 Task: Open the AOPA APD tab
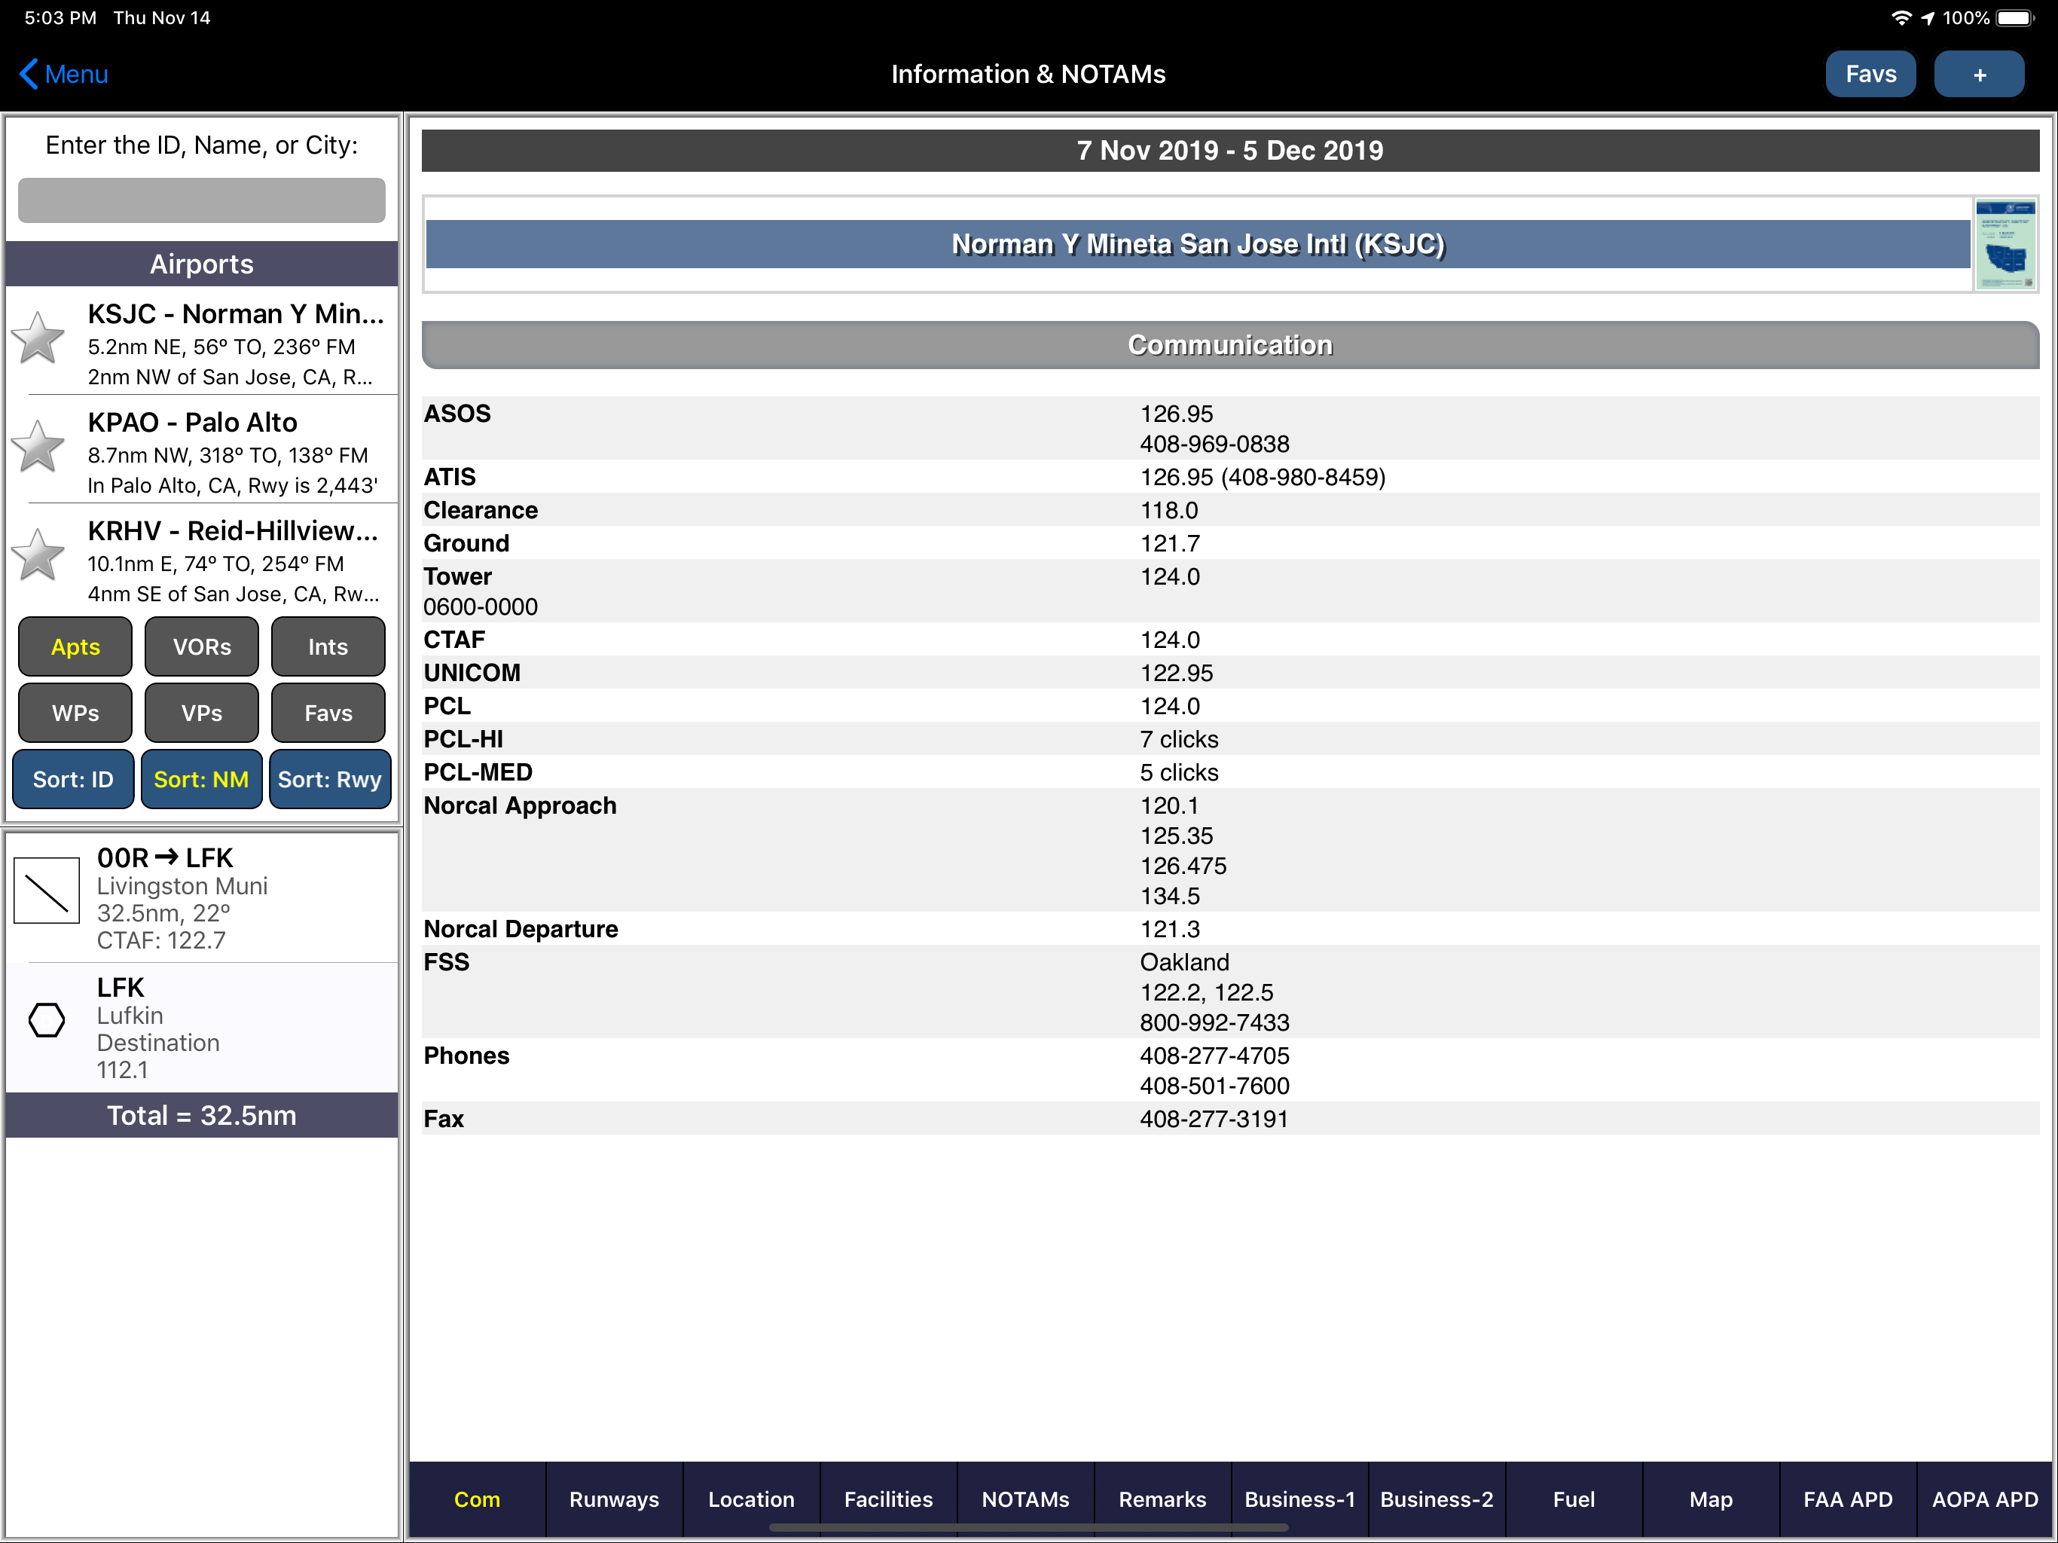pos(1986,1499)
